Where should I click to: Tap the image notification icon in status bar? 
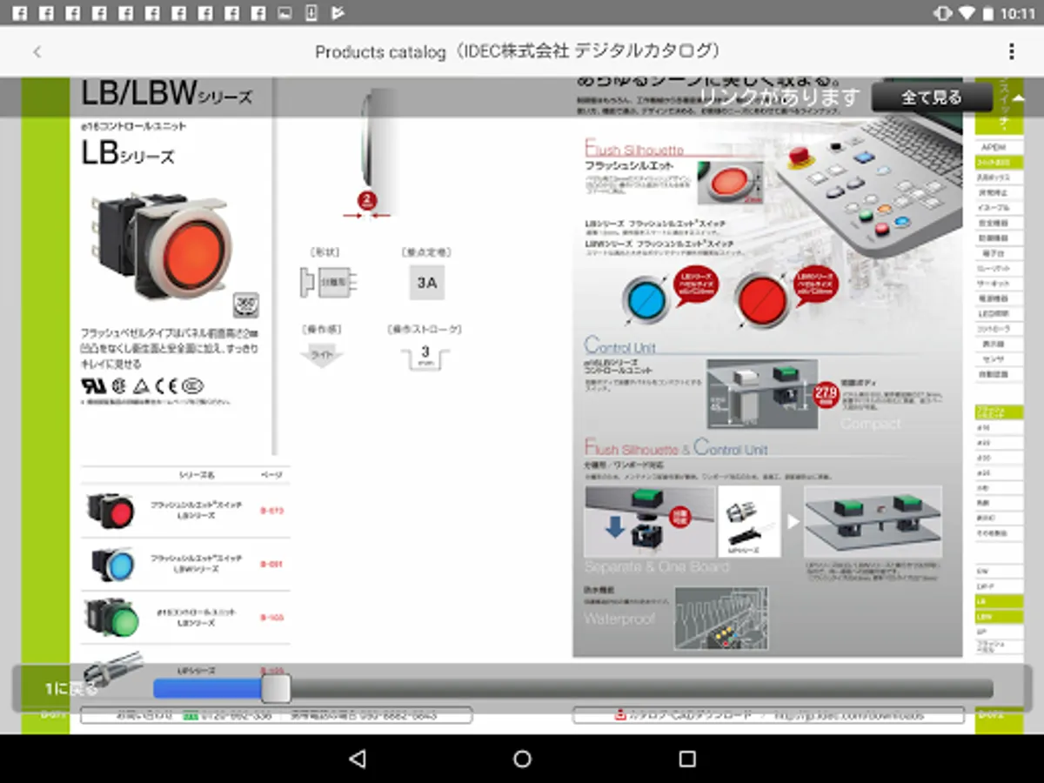tap(284, 13)
